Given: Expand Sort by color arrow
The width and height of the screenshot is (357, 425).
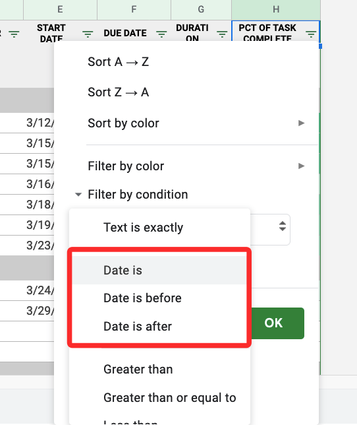Looking at the screenshot, I should [301, 123].
